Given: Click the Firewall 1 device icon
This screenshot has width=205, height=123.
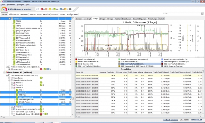Looking at the screenshot, I should (14, 83).
